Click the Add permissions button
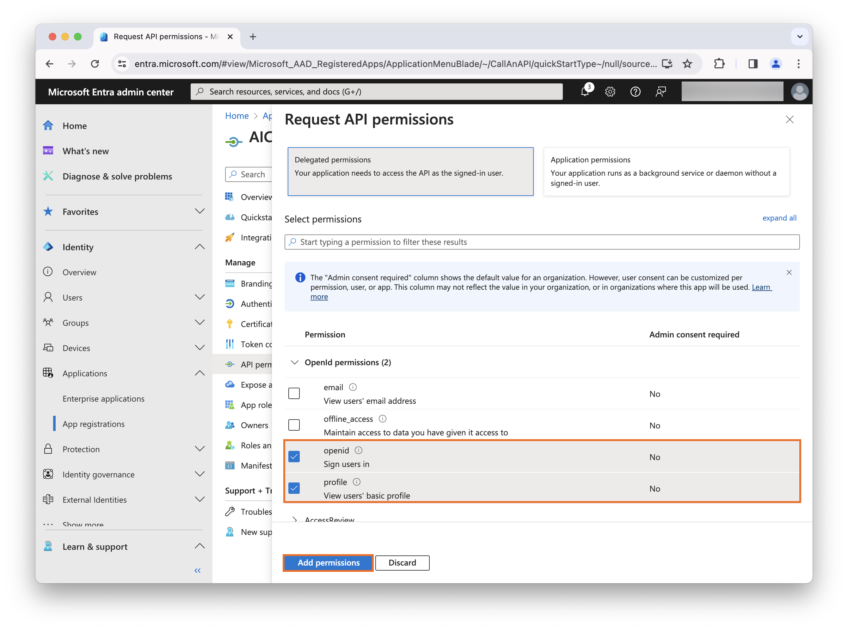Image resolution: width=848 pixels, height=630 pixels. click(x=328, y=563)
